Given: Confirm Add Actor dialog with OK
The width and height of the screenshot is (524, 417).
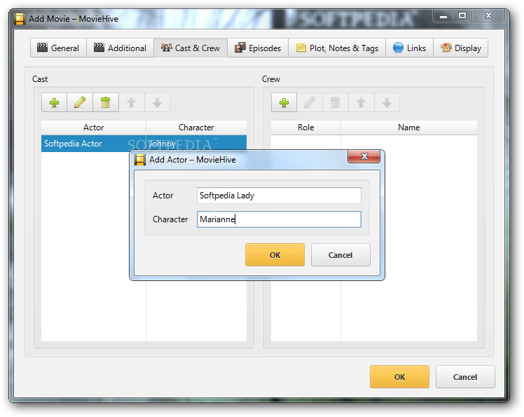Looking at the screenshot, I should 275,255.
